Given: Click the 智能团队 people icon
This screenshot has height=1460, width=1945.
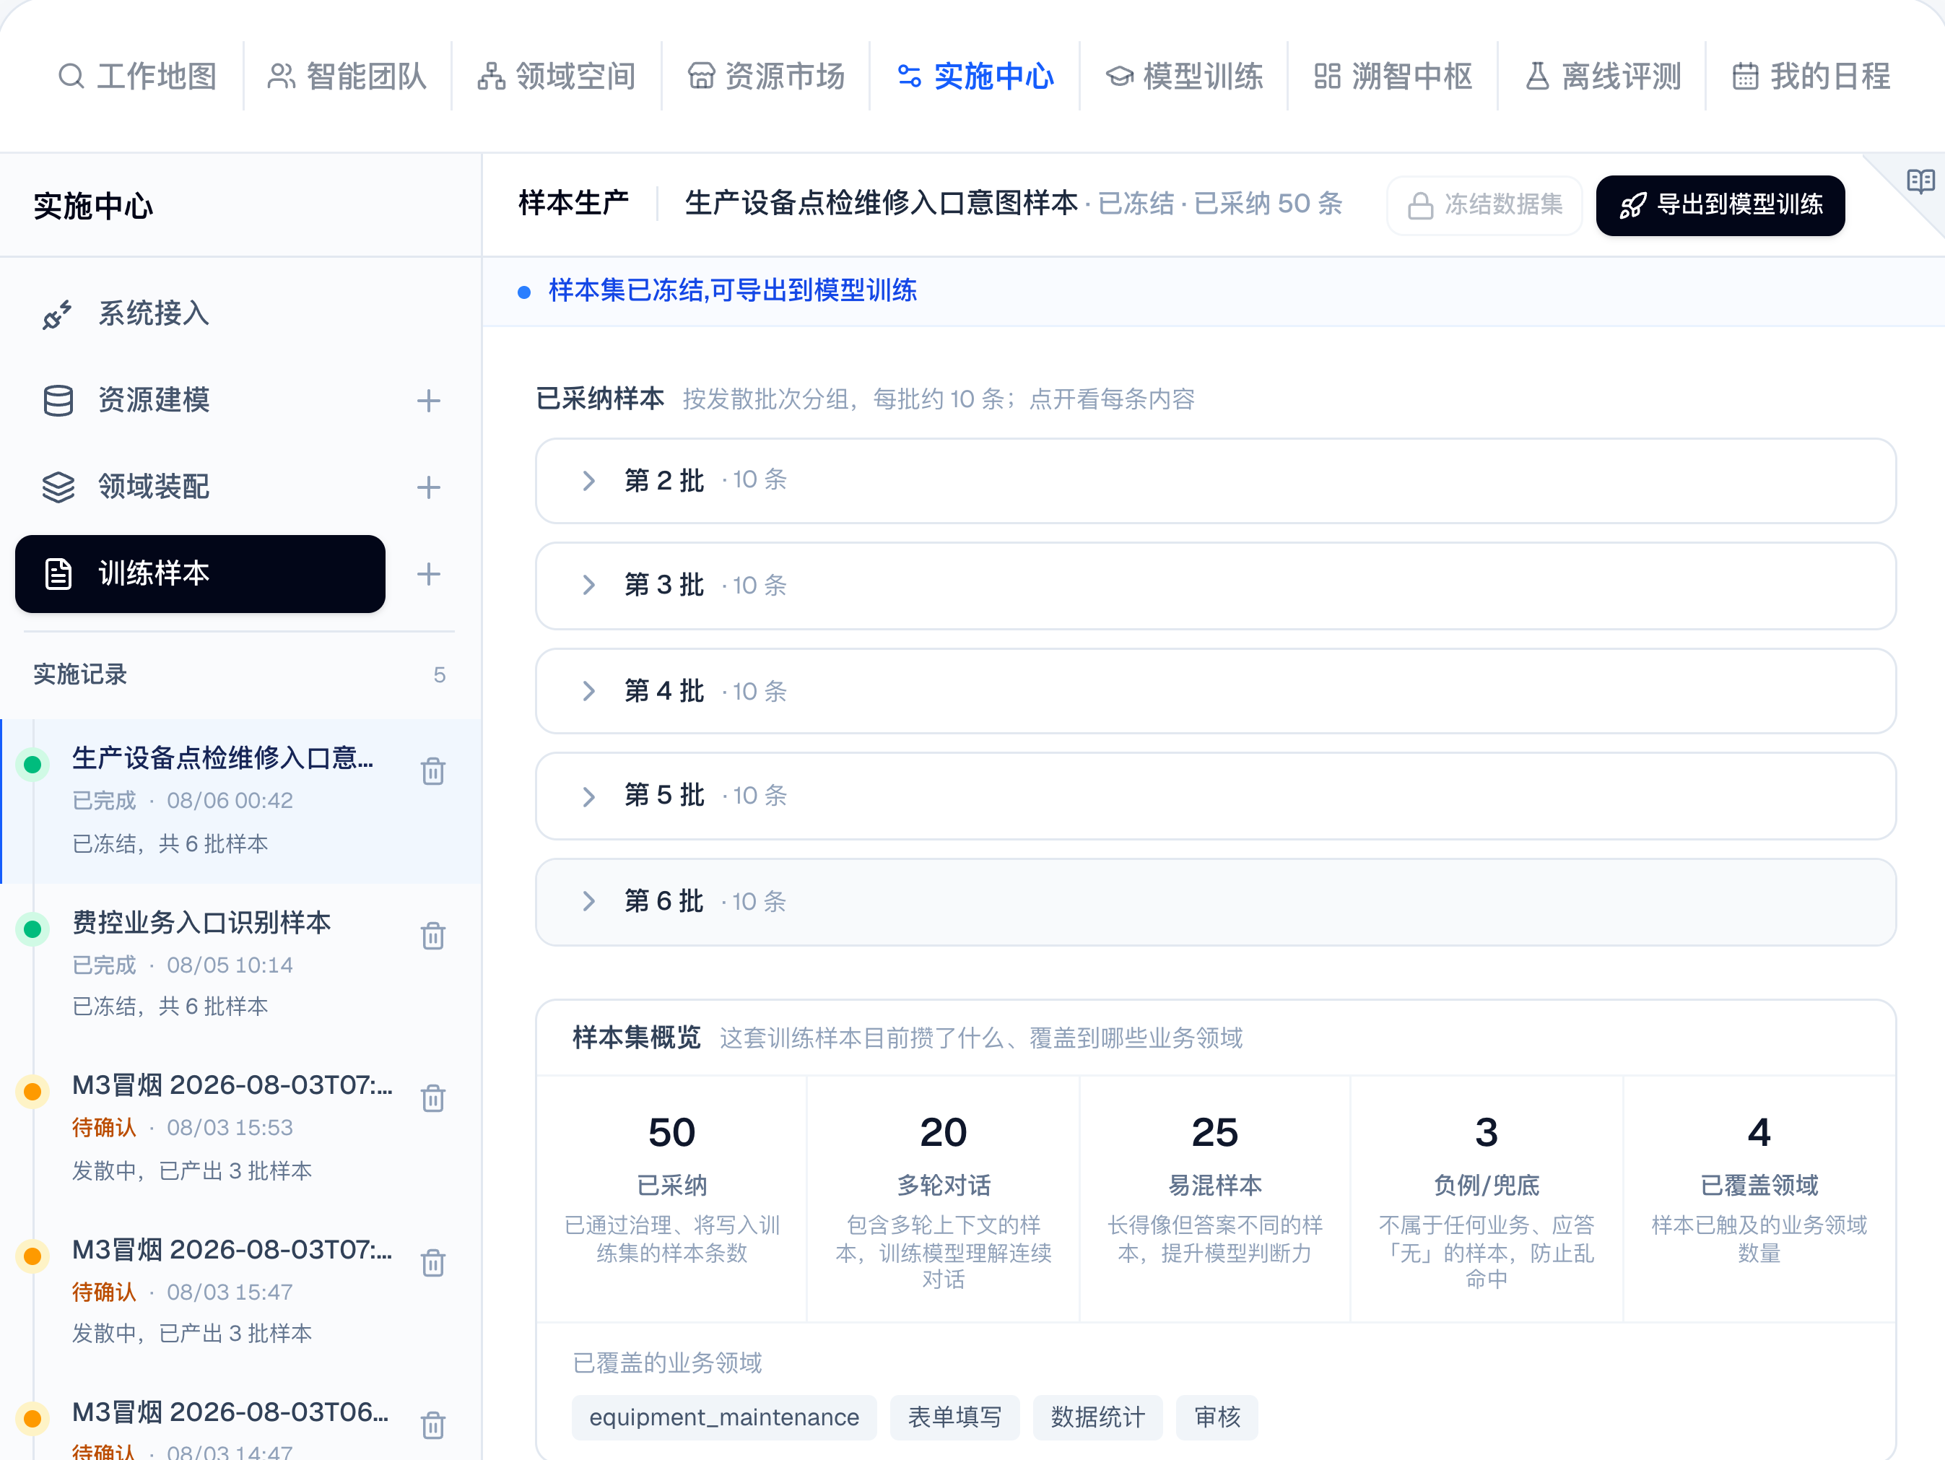Looking at the screenshot, I should point(281,77).
